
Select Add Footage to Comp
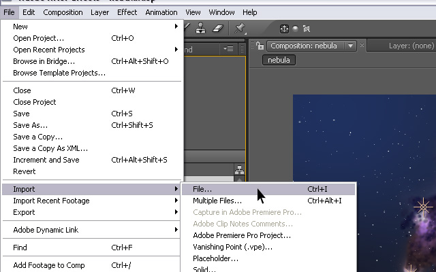(92, 265)
